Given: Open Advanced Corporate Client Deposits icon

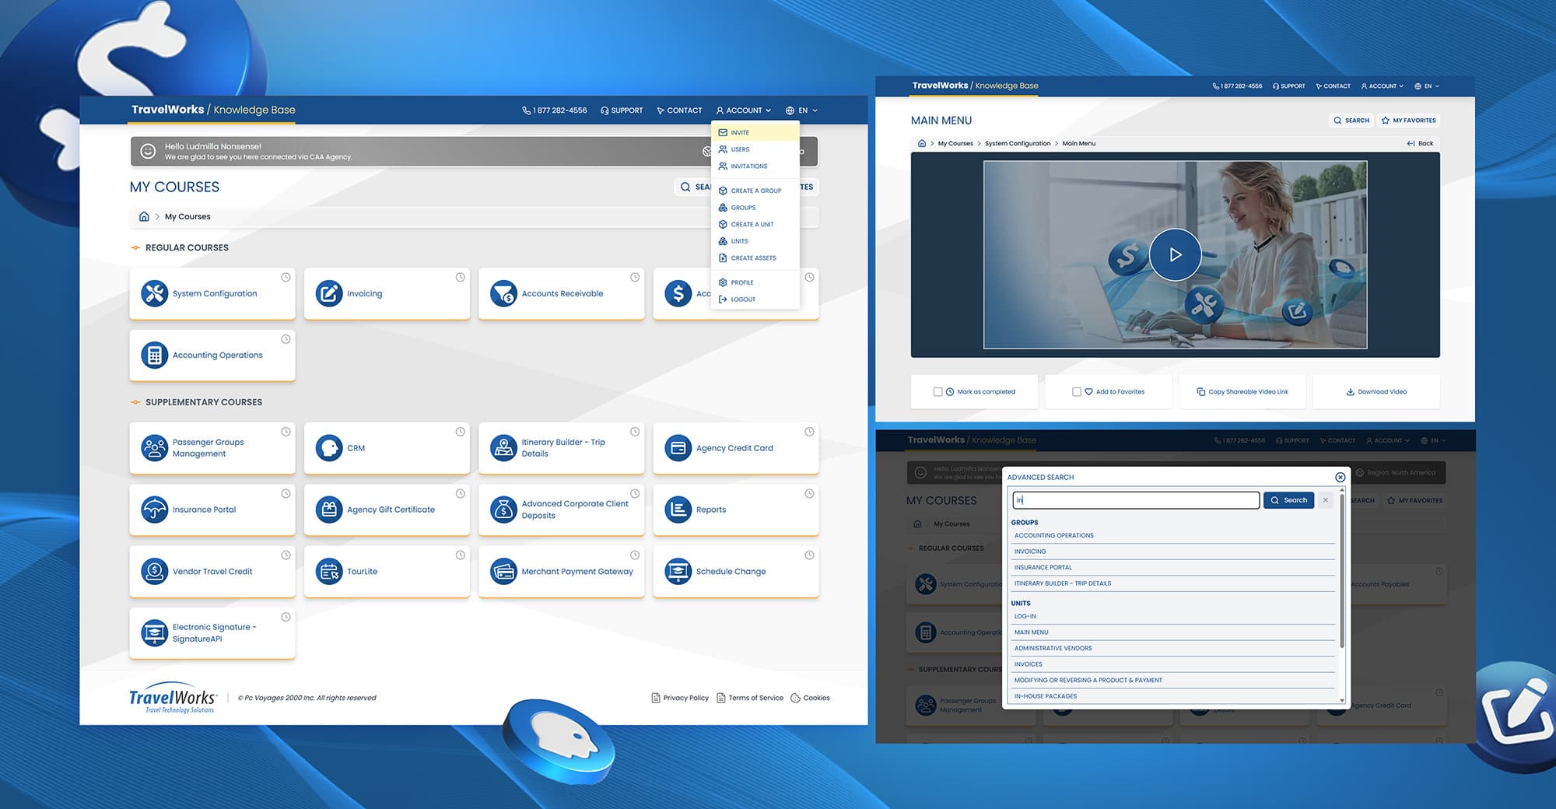Looking at the screenshot, I should coord(503,510).
